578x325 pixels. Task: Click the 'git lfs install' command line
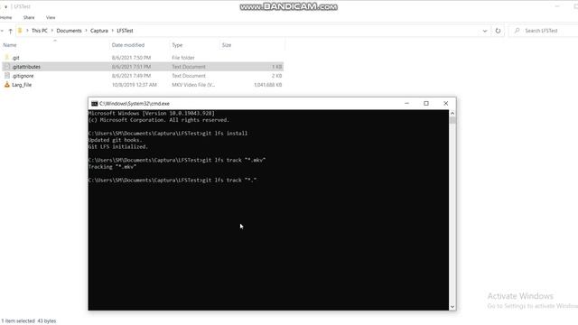pos(168,134)
